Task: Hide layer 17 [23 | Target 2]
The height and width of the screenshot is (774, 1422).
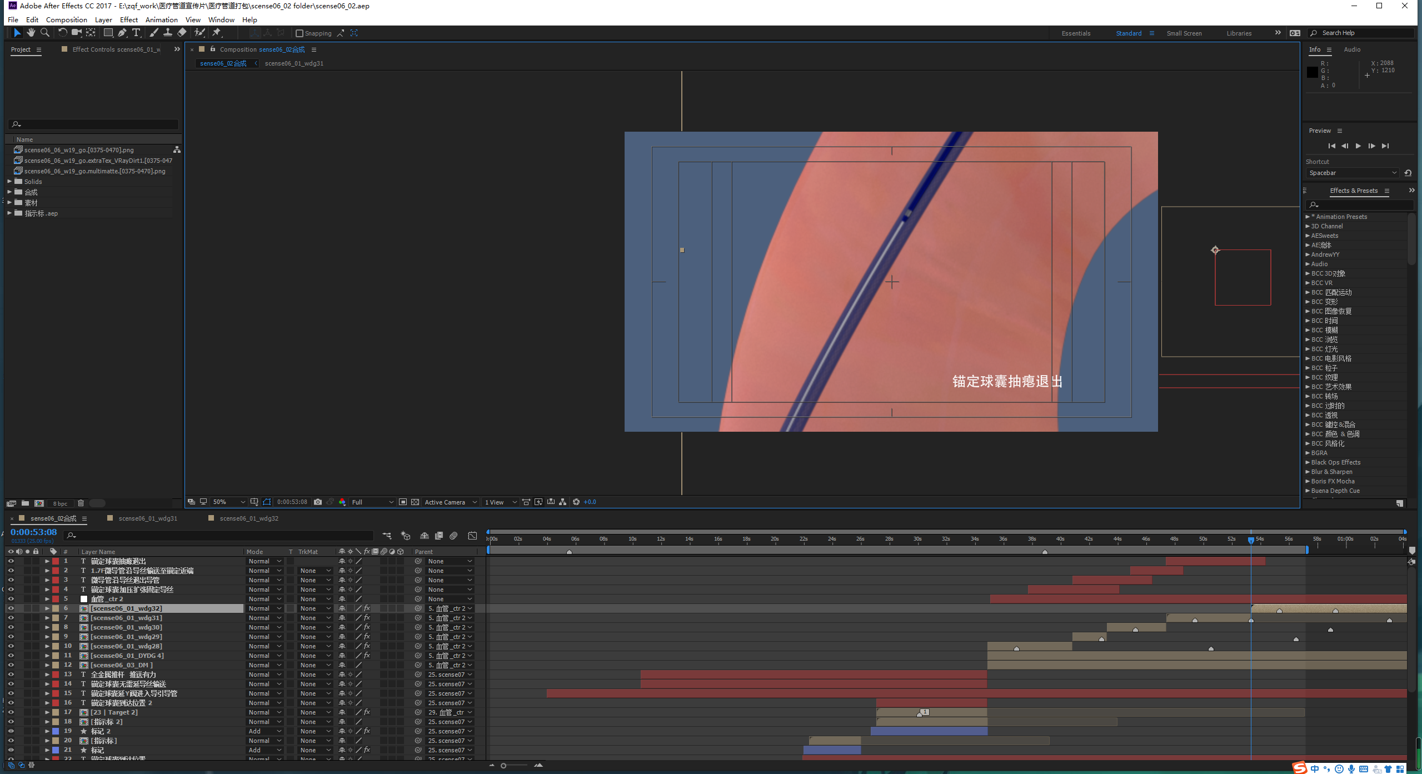Action: [11, 712]
